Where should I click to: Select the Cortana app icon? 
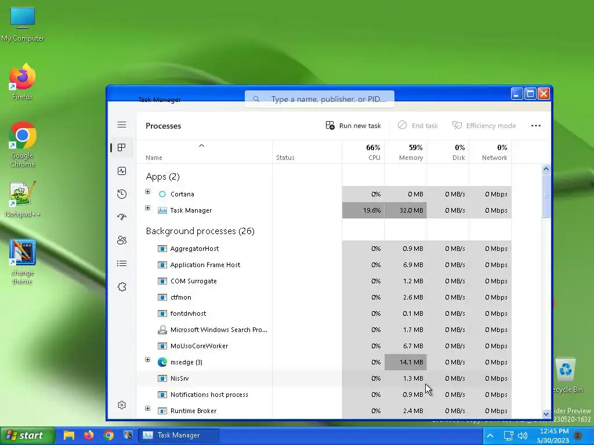pyautogui.click(x=162, y=194)
